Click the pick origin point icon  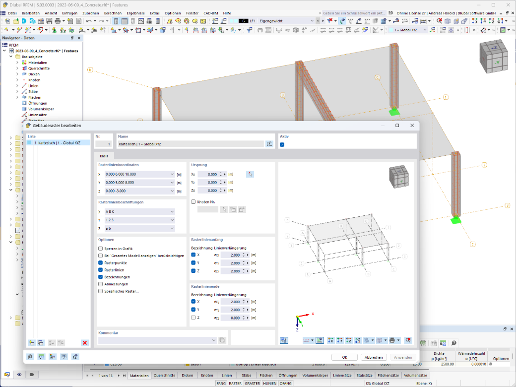(250, 174)
